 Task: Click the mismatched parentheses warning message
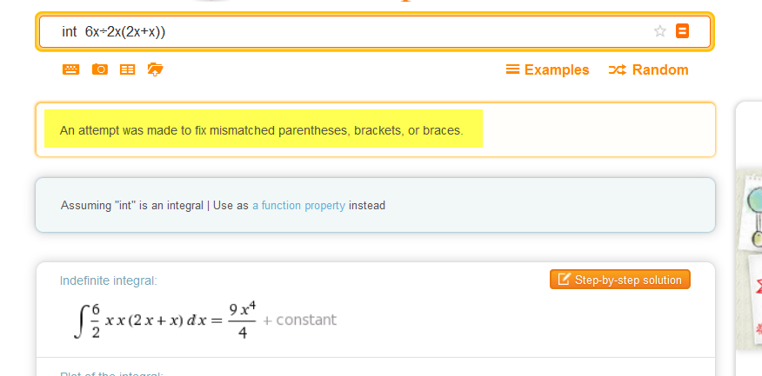261,131
